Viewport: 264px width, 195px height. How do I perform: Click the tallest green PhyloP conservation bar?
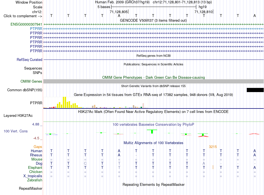(x=152, y=132)
